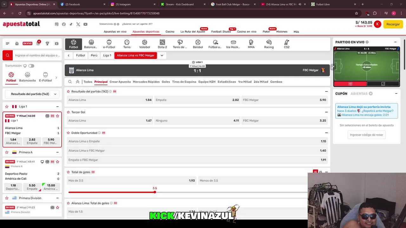This screenshot has width=406, height=228.
Task: Open the bet slip icon with badge 6
Action: coord(38,43)
